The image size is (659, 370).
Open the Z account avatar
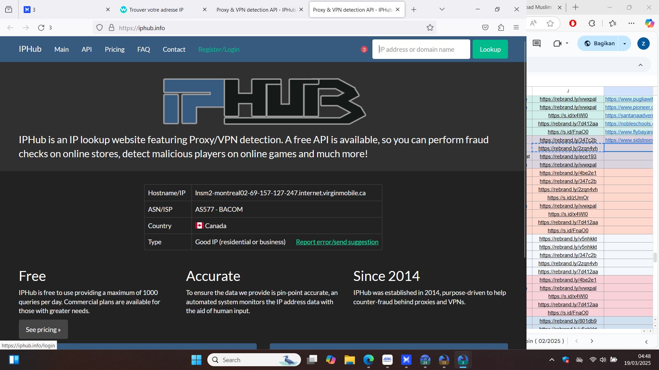pyautogui.click(x=643, y=44)
